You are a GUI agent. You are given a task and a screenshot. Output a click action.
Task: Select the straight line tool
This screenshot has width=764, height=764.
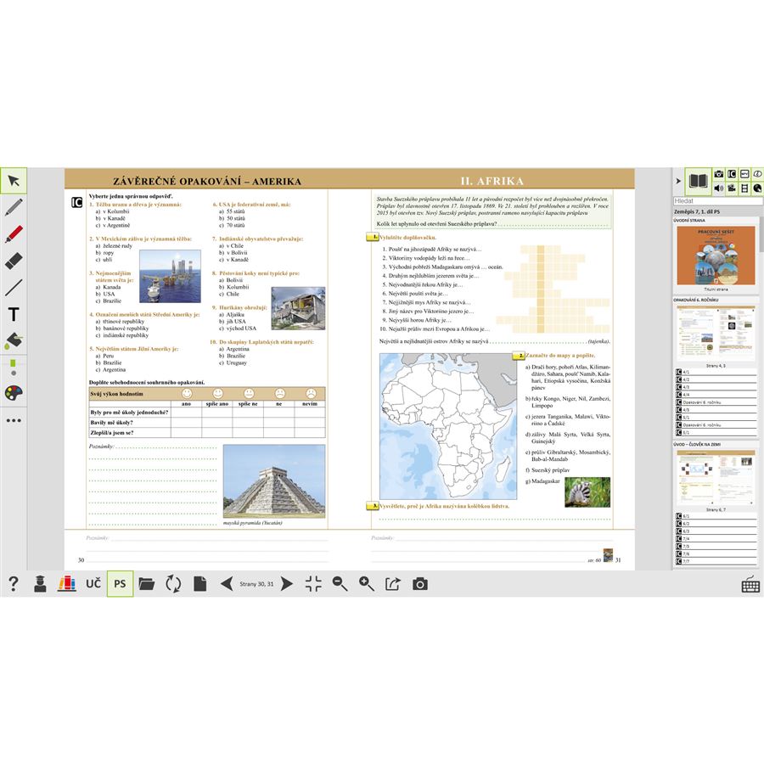tap(14, 287)
